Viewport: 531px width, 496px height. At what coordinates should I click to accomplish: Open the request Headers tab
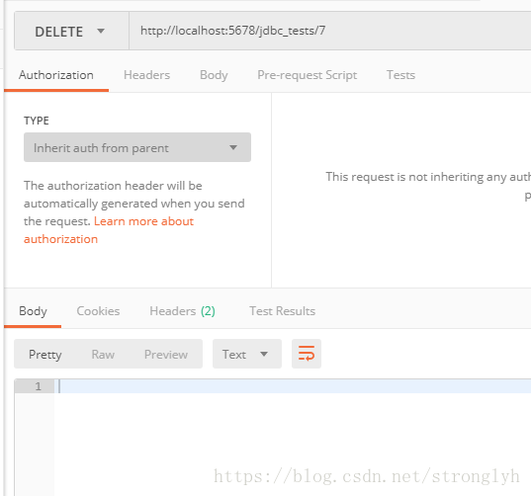pos(146,75)
